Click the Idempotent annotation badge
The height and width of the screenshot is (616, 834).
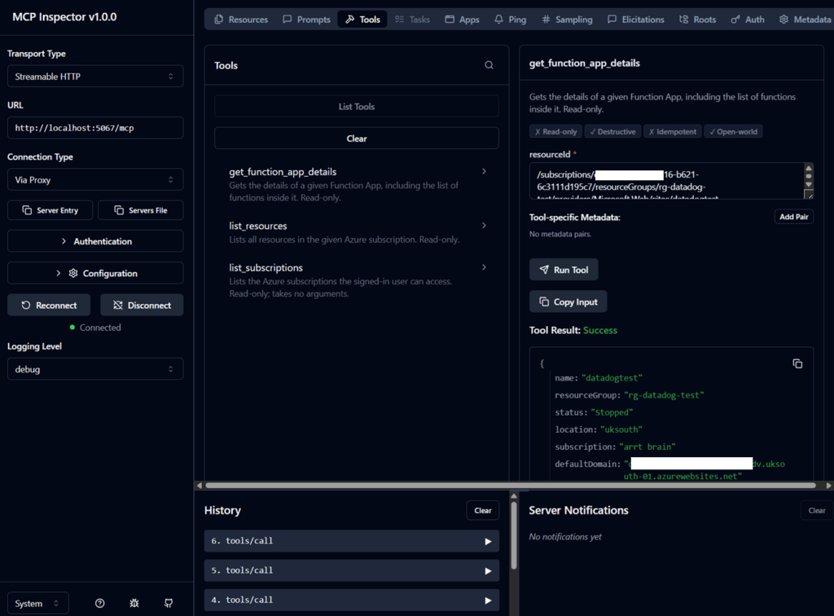click(x=672, y=131)
